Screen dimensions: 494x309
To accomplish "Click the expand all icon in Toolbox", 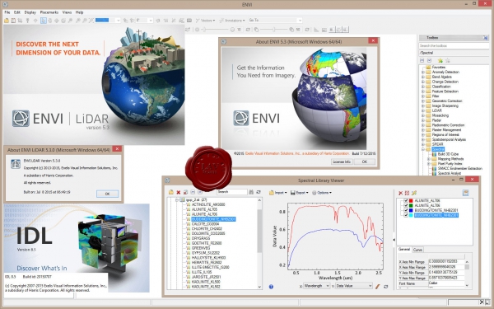I will 429,60.
